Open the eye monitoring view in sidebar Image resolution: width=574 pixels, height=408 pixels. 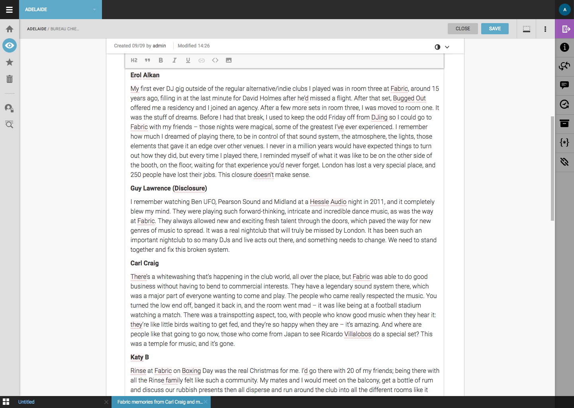point(10,45)
